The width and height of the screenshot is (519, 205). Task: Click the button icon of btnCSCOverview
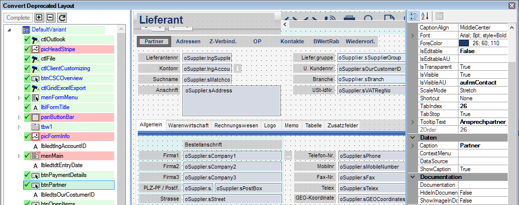(x=35, y=78)
